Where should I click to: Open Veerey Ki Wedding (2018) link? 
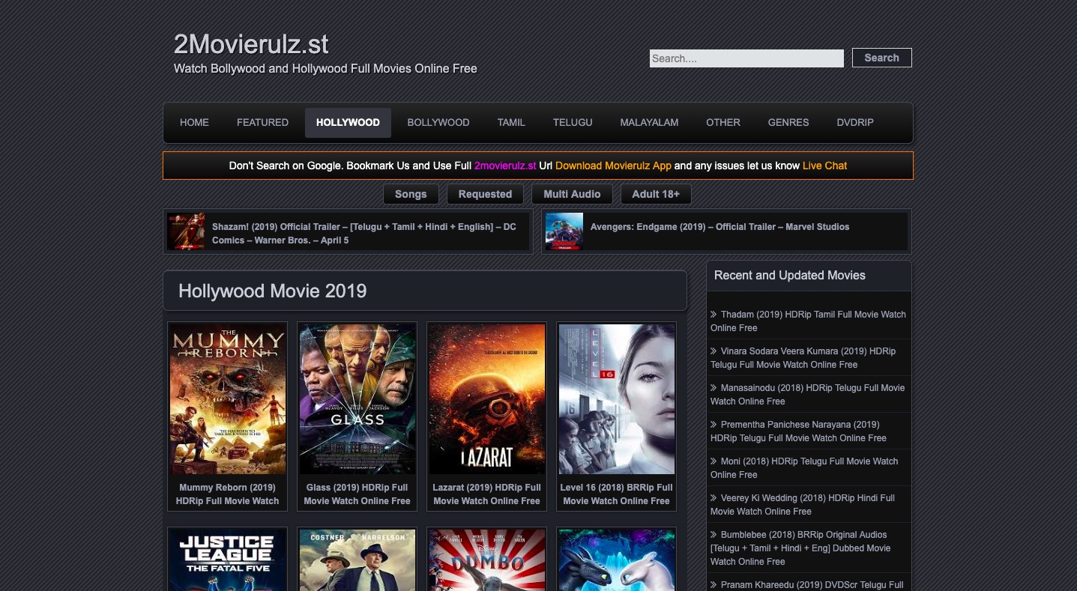[x=803, y=505]
